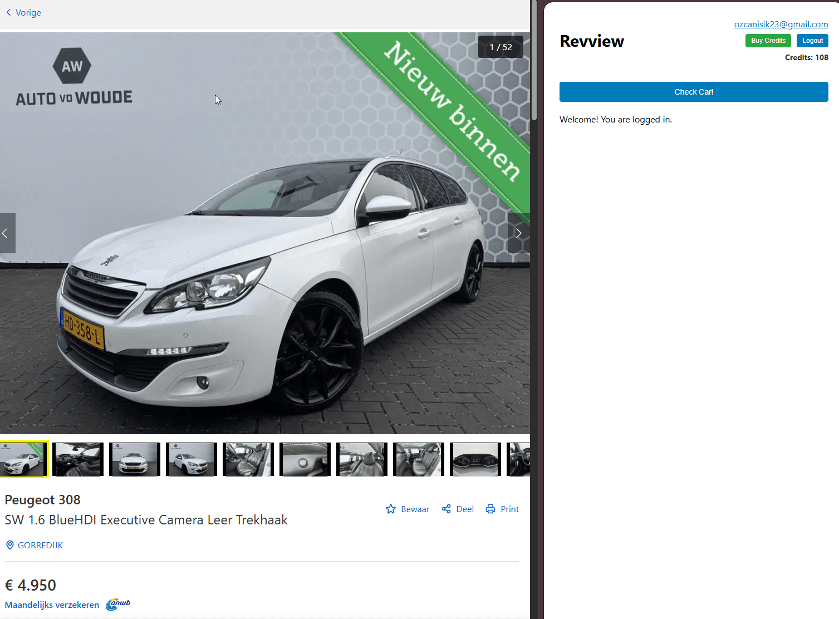The image size is (839, 619).
Task: Click the vertical scrollbar between panels
Action: pos(534,61)
